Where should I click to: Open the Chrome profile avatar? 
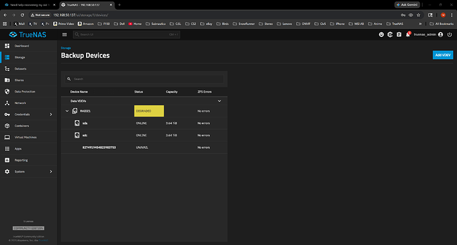pos(443,15)
